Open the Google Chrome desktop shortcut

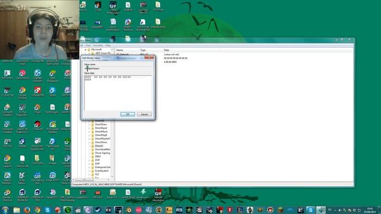pyautogui.click(x=23, y=93)
